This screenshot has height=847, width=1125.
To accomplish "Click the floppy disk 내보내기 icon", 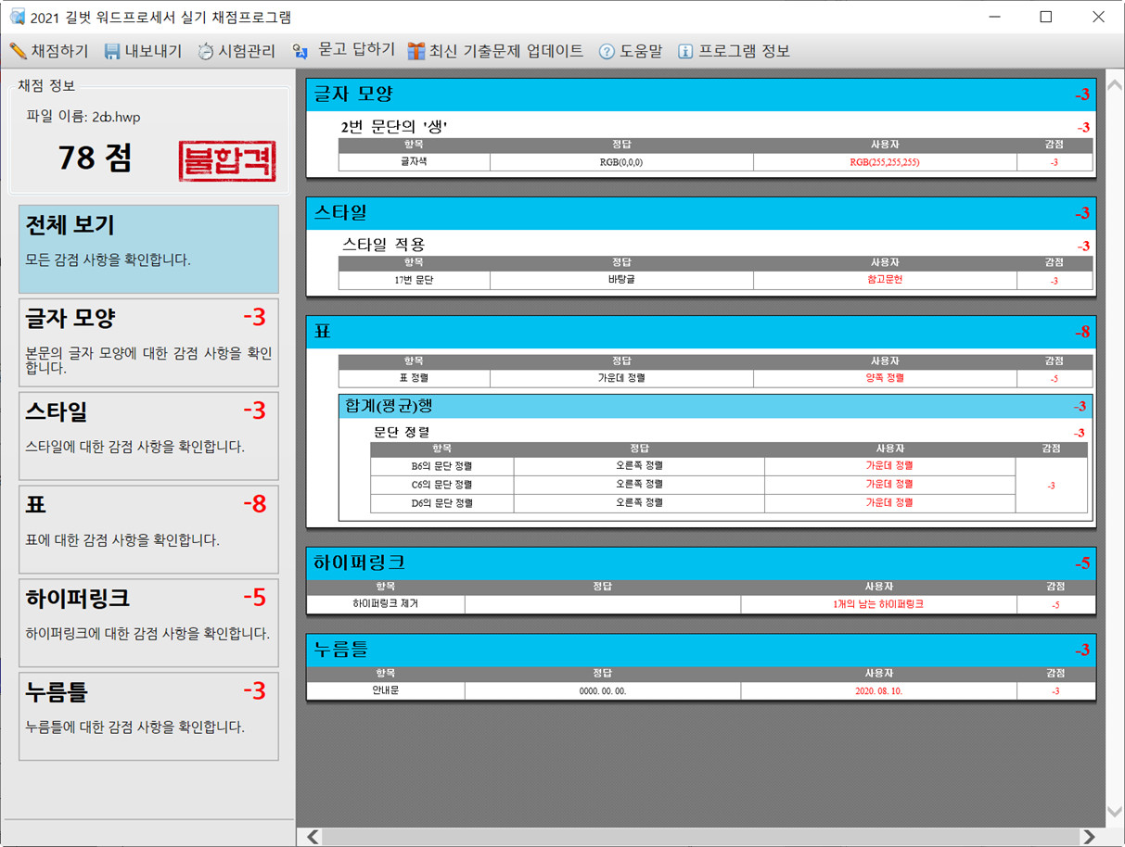I will pyautogui.click(x=112, y=52).
